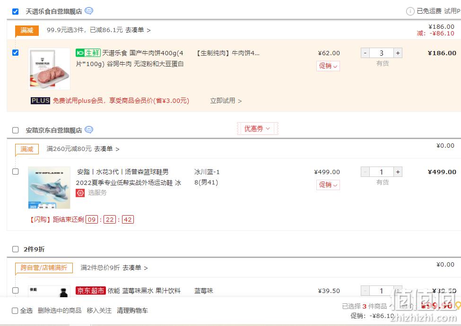The image size is (461, 326).
Task: Click 清理购物车 button
Action: click(132, 310)
